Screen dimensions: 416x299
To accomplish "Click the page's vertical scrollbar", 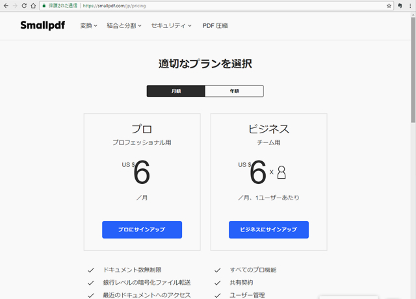I will tap(413, 78).
